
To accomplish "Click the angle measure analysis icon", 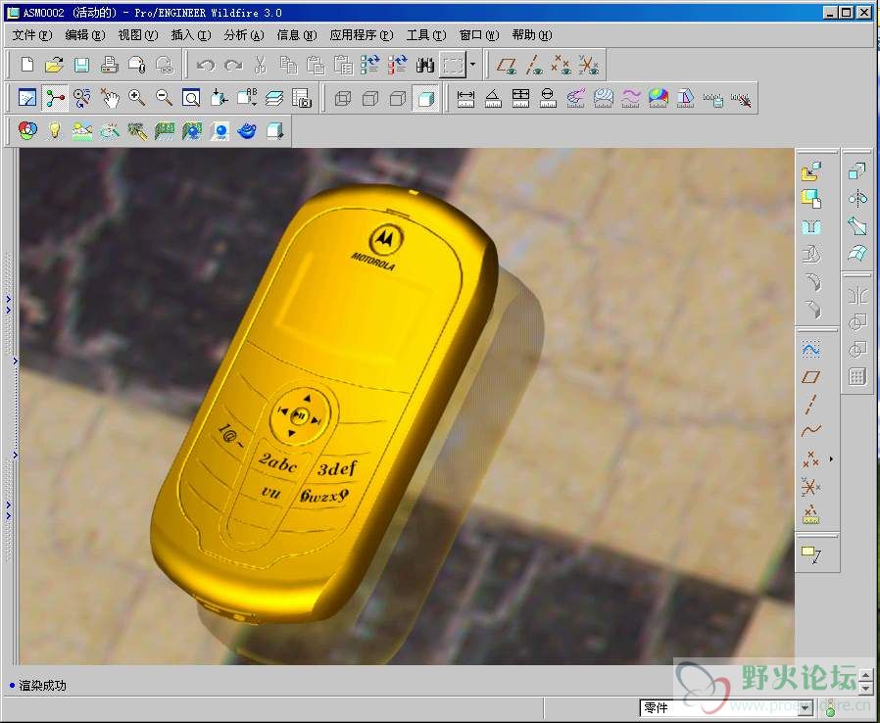I will point(493,98).
